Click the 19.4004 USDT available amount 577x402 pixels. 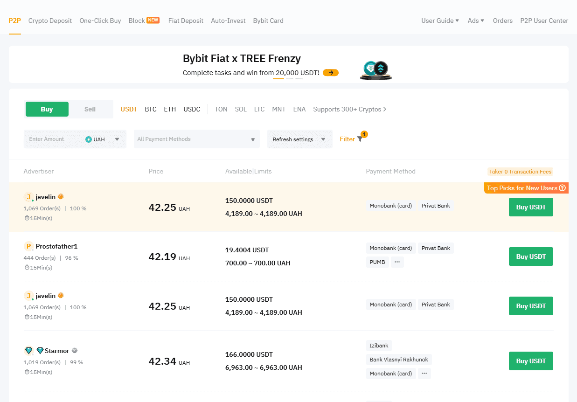247,250
